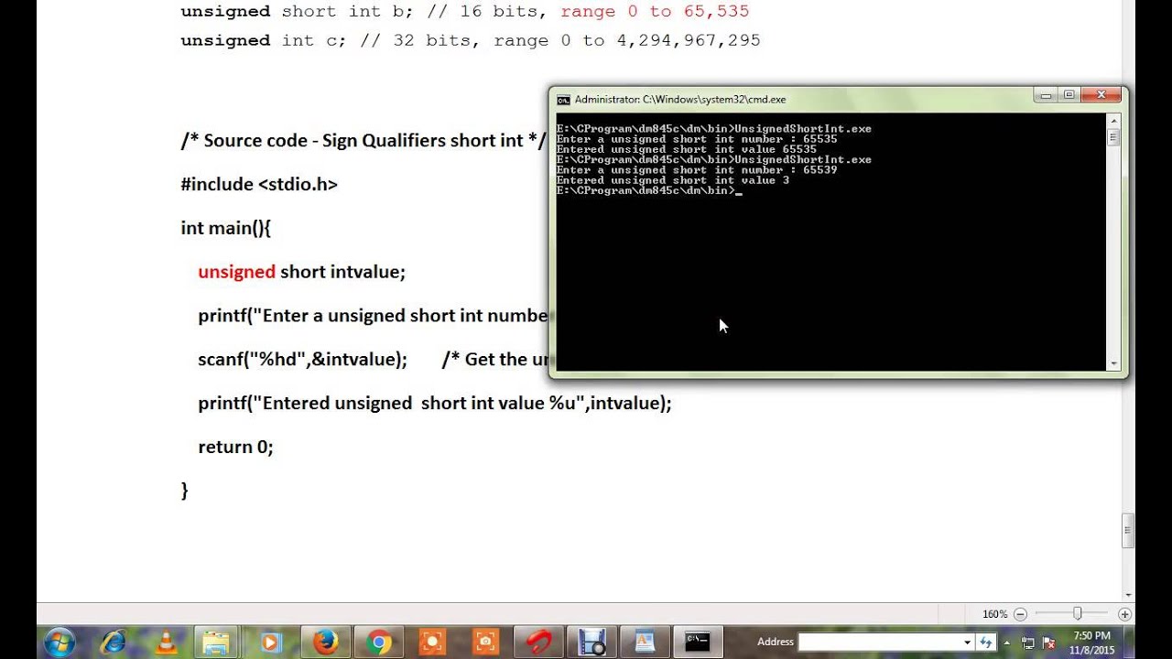The image size is (1172, 659).
Task: Close the cmd.exe window
Action: (1101, 94)
